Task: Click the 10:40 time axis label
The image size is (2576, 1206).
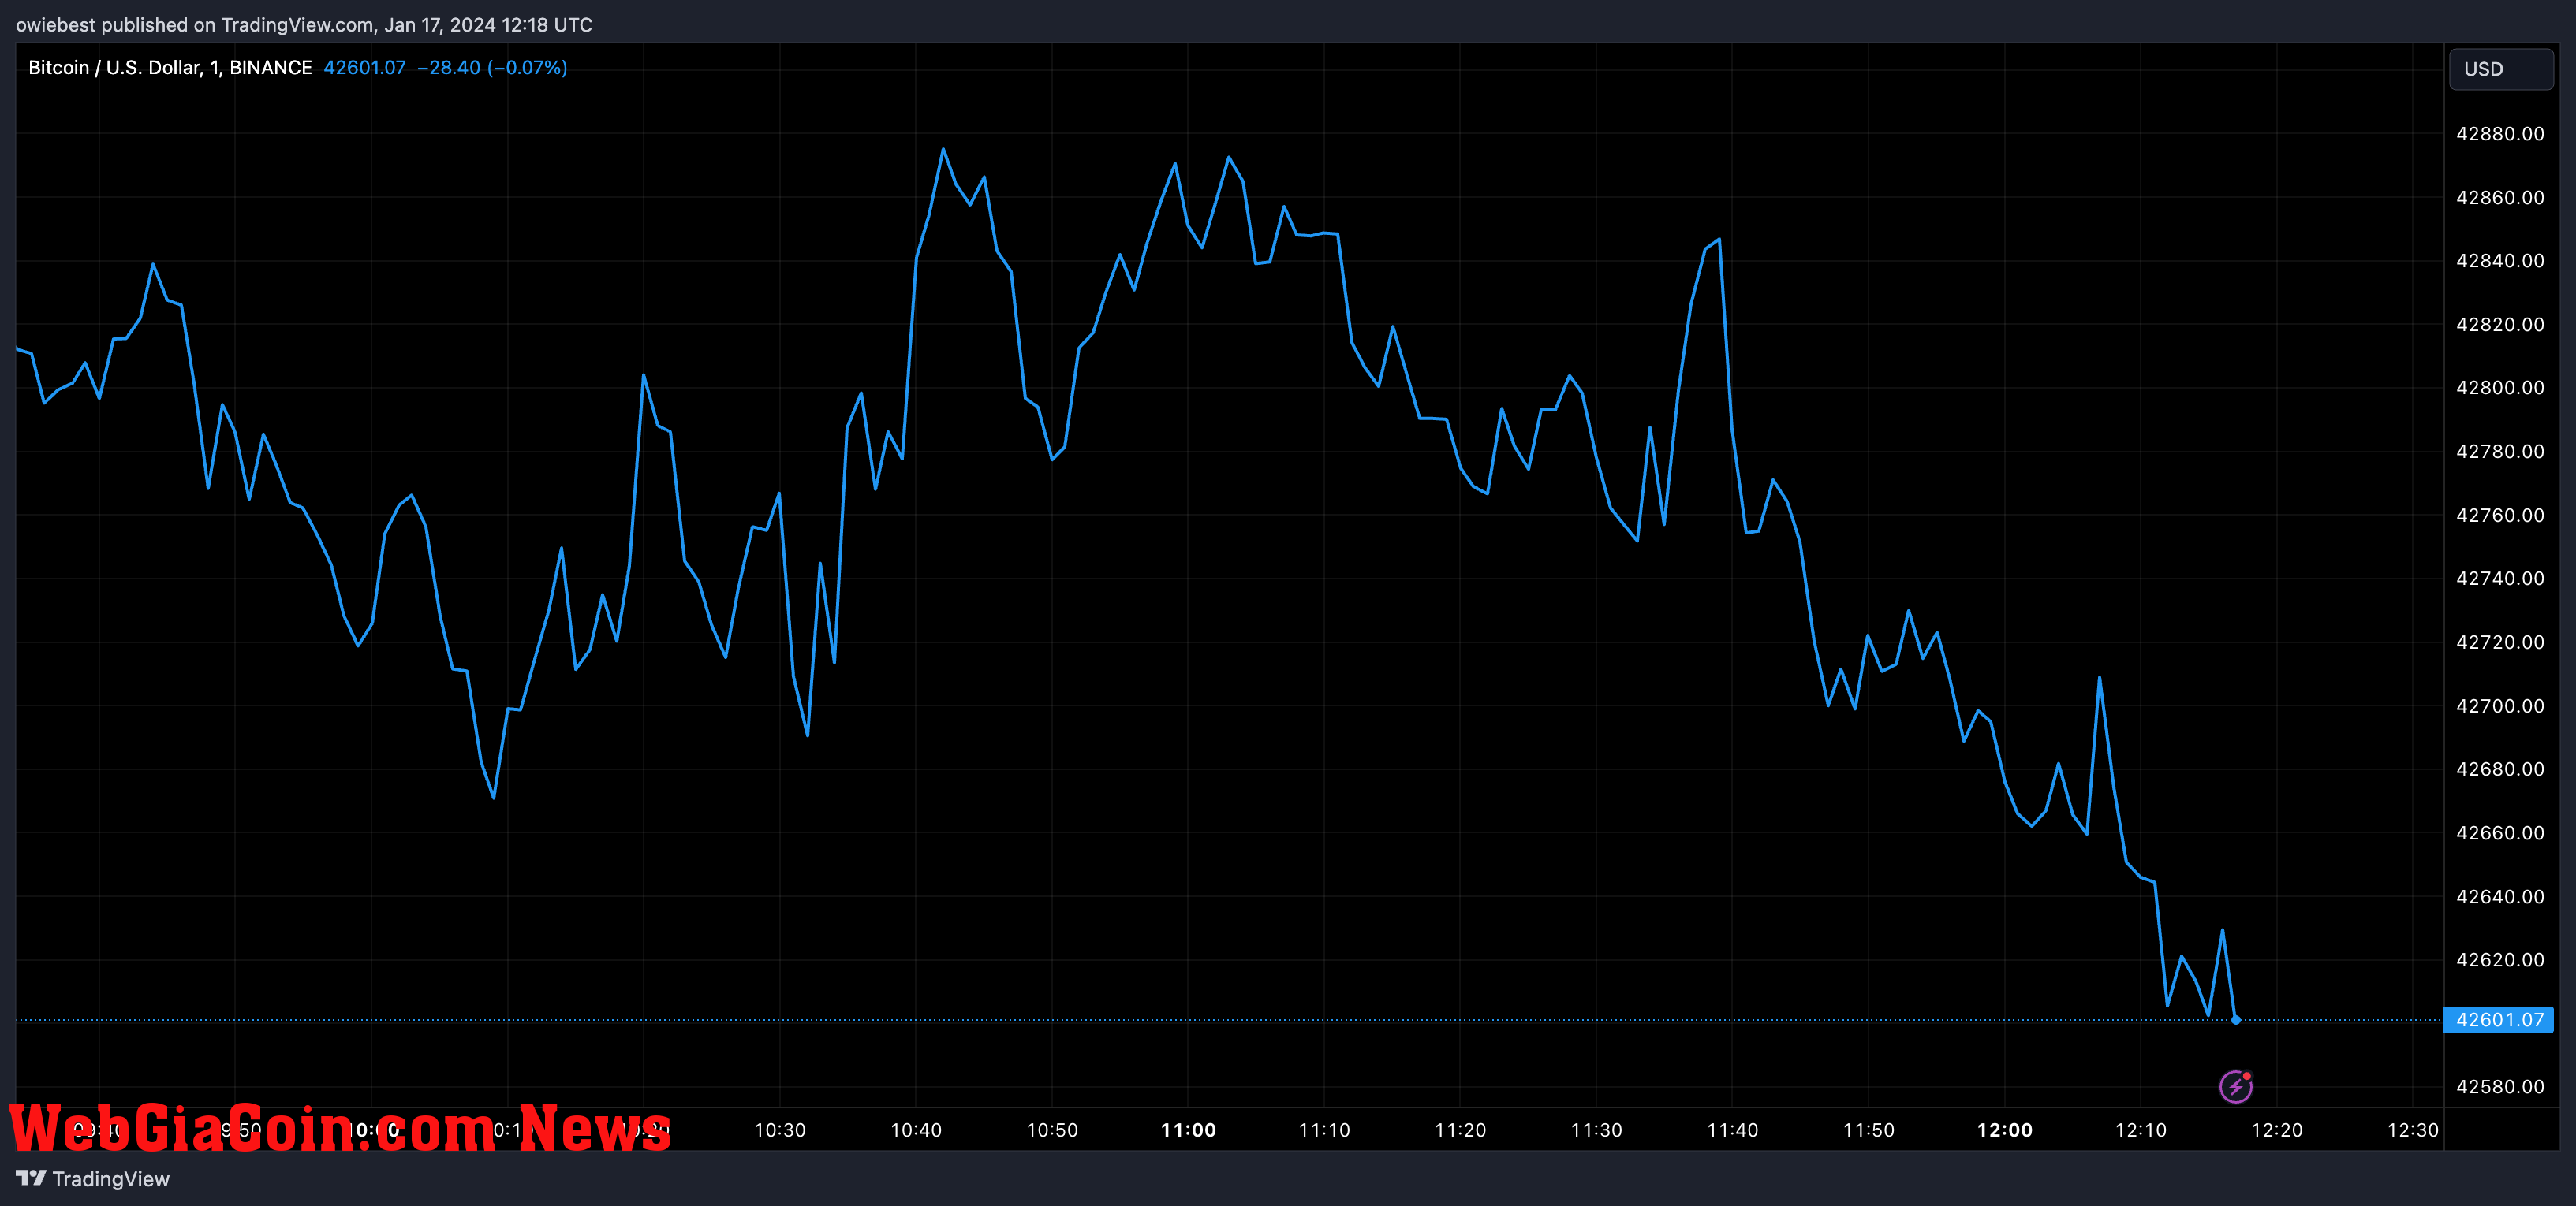Action: point(916,1130)
